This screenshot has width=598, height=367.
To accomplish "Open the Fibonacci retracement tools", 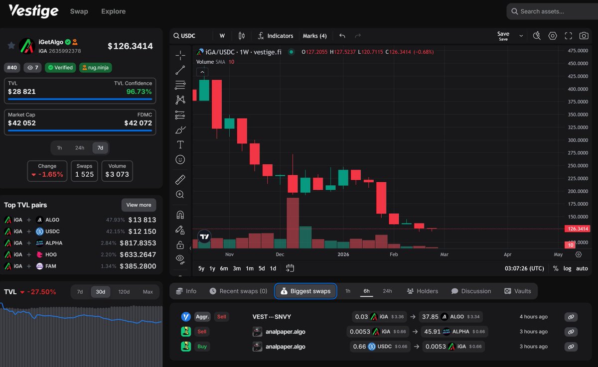I will [180, 85].
